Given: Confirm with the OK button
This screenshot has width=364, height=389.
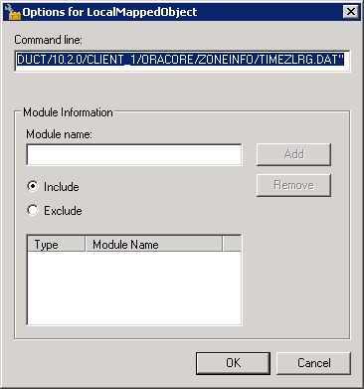Looking at the screenshot, I should point(233,363).
